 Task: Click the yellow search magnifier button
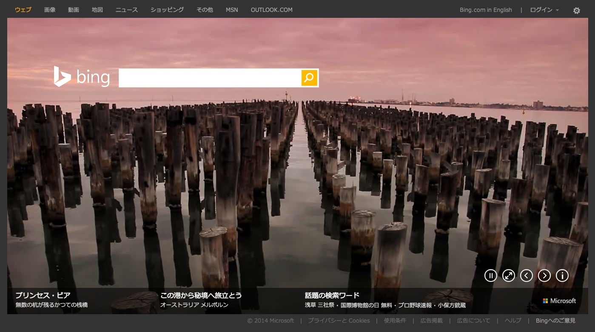[309, 78]
